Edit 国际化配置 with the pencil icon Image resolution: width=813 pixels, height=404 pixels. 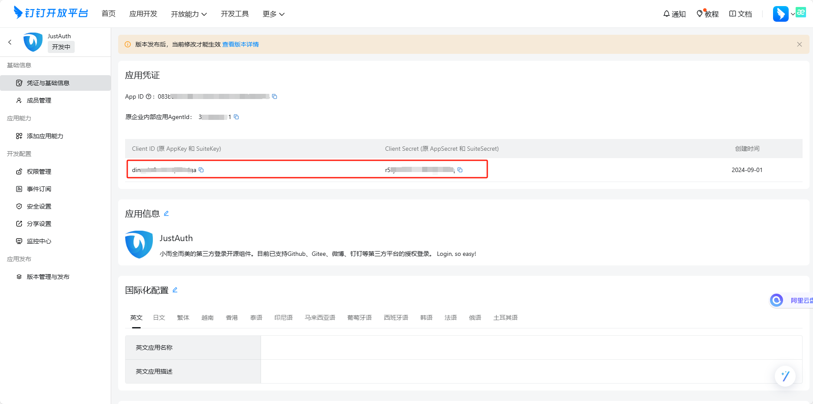[175, 290]
